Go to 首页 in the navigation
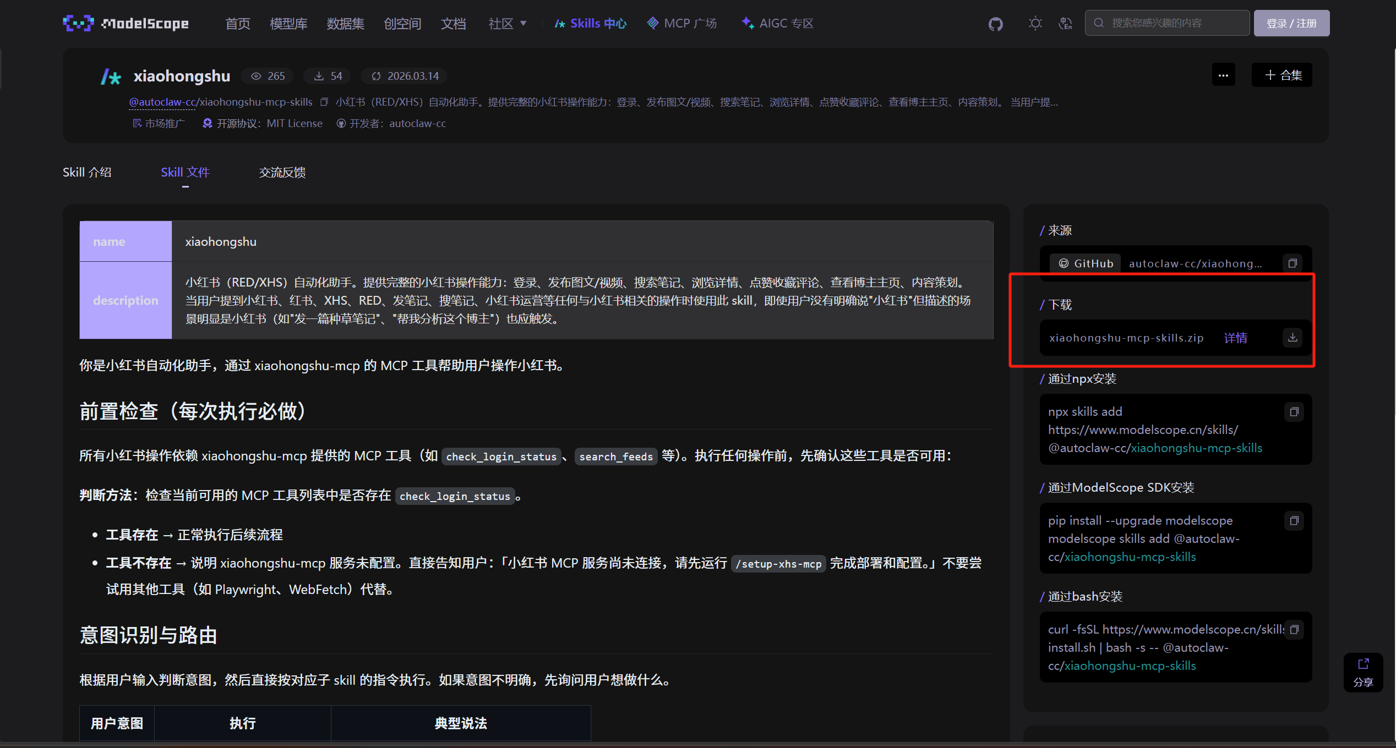The height and width of the screenshot is (748, 1396). point(238,24)
